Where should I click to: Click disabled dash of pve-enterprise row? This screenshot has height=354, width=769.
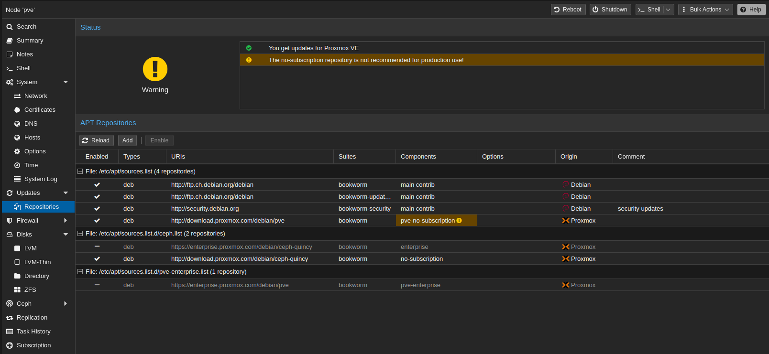[x=97, y=285]
